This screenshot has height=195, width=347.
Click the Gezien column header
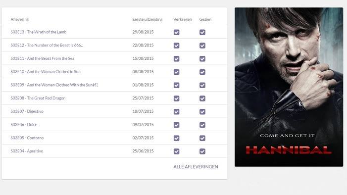205,19
